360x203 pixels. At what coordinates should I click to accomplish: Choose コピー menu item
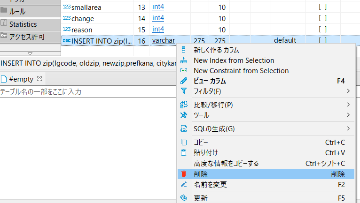pyautogui.click(x=266, y=142)
